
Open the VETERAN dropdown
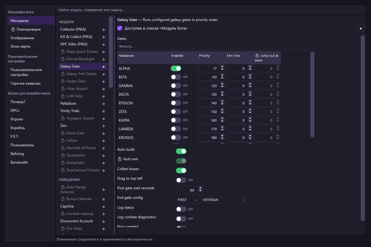(224, 200)
